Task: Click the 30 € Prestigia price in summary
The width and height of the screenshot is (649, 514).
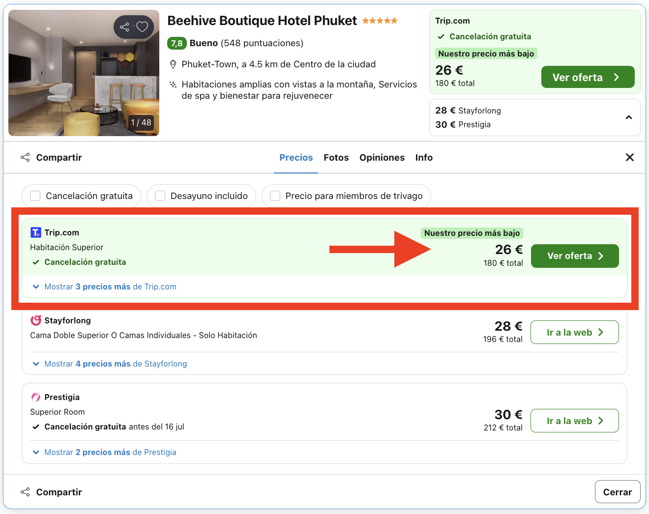Action: point(463,124)
